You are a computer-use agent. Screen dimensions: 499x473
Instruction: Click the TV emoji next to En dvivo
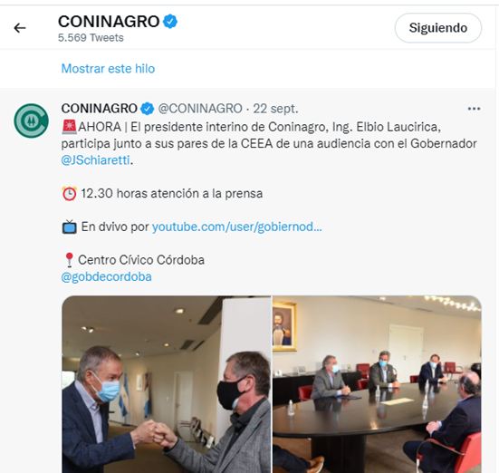point(69,227)
